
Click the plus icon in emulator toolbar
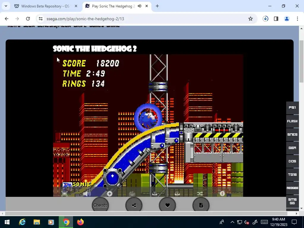(110, 194)
